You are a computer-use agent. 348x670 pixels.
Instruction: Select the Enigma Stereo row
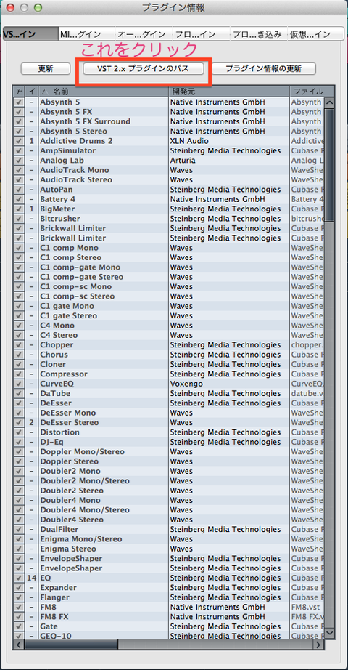[170, 549]
